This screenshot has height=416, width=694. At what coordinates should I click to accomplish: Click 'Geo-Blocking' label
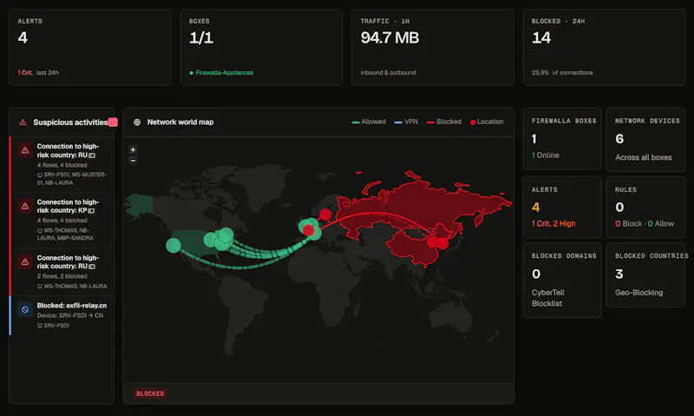pos(638,293)
